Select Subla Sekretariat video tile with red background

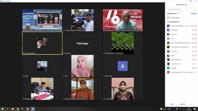click(x=122, y=20)
